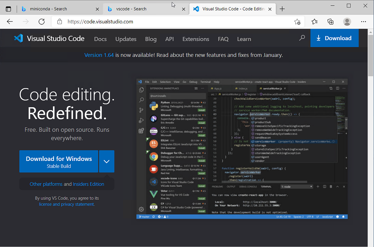
Task: Add this page to favorites with star
Action: (x=297, y=22)
